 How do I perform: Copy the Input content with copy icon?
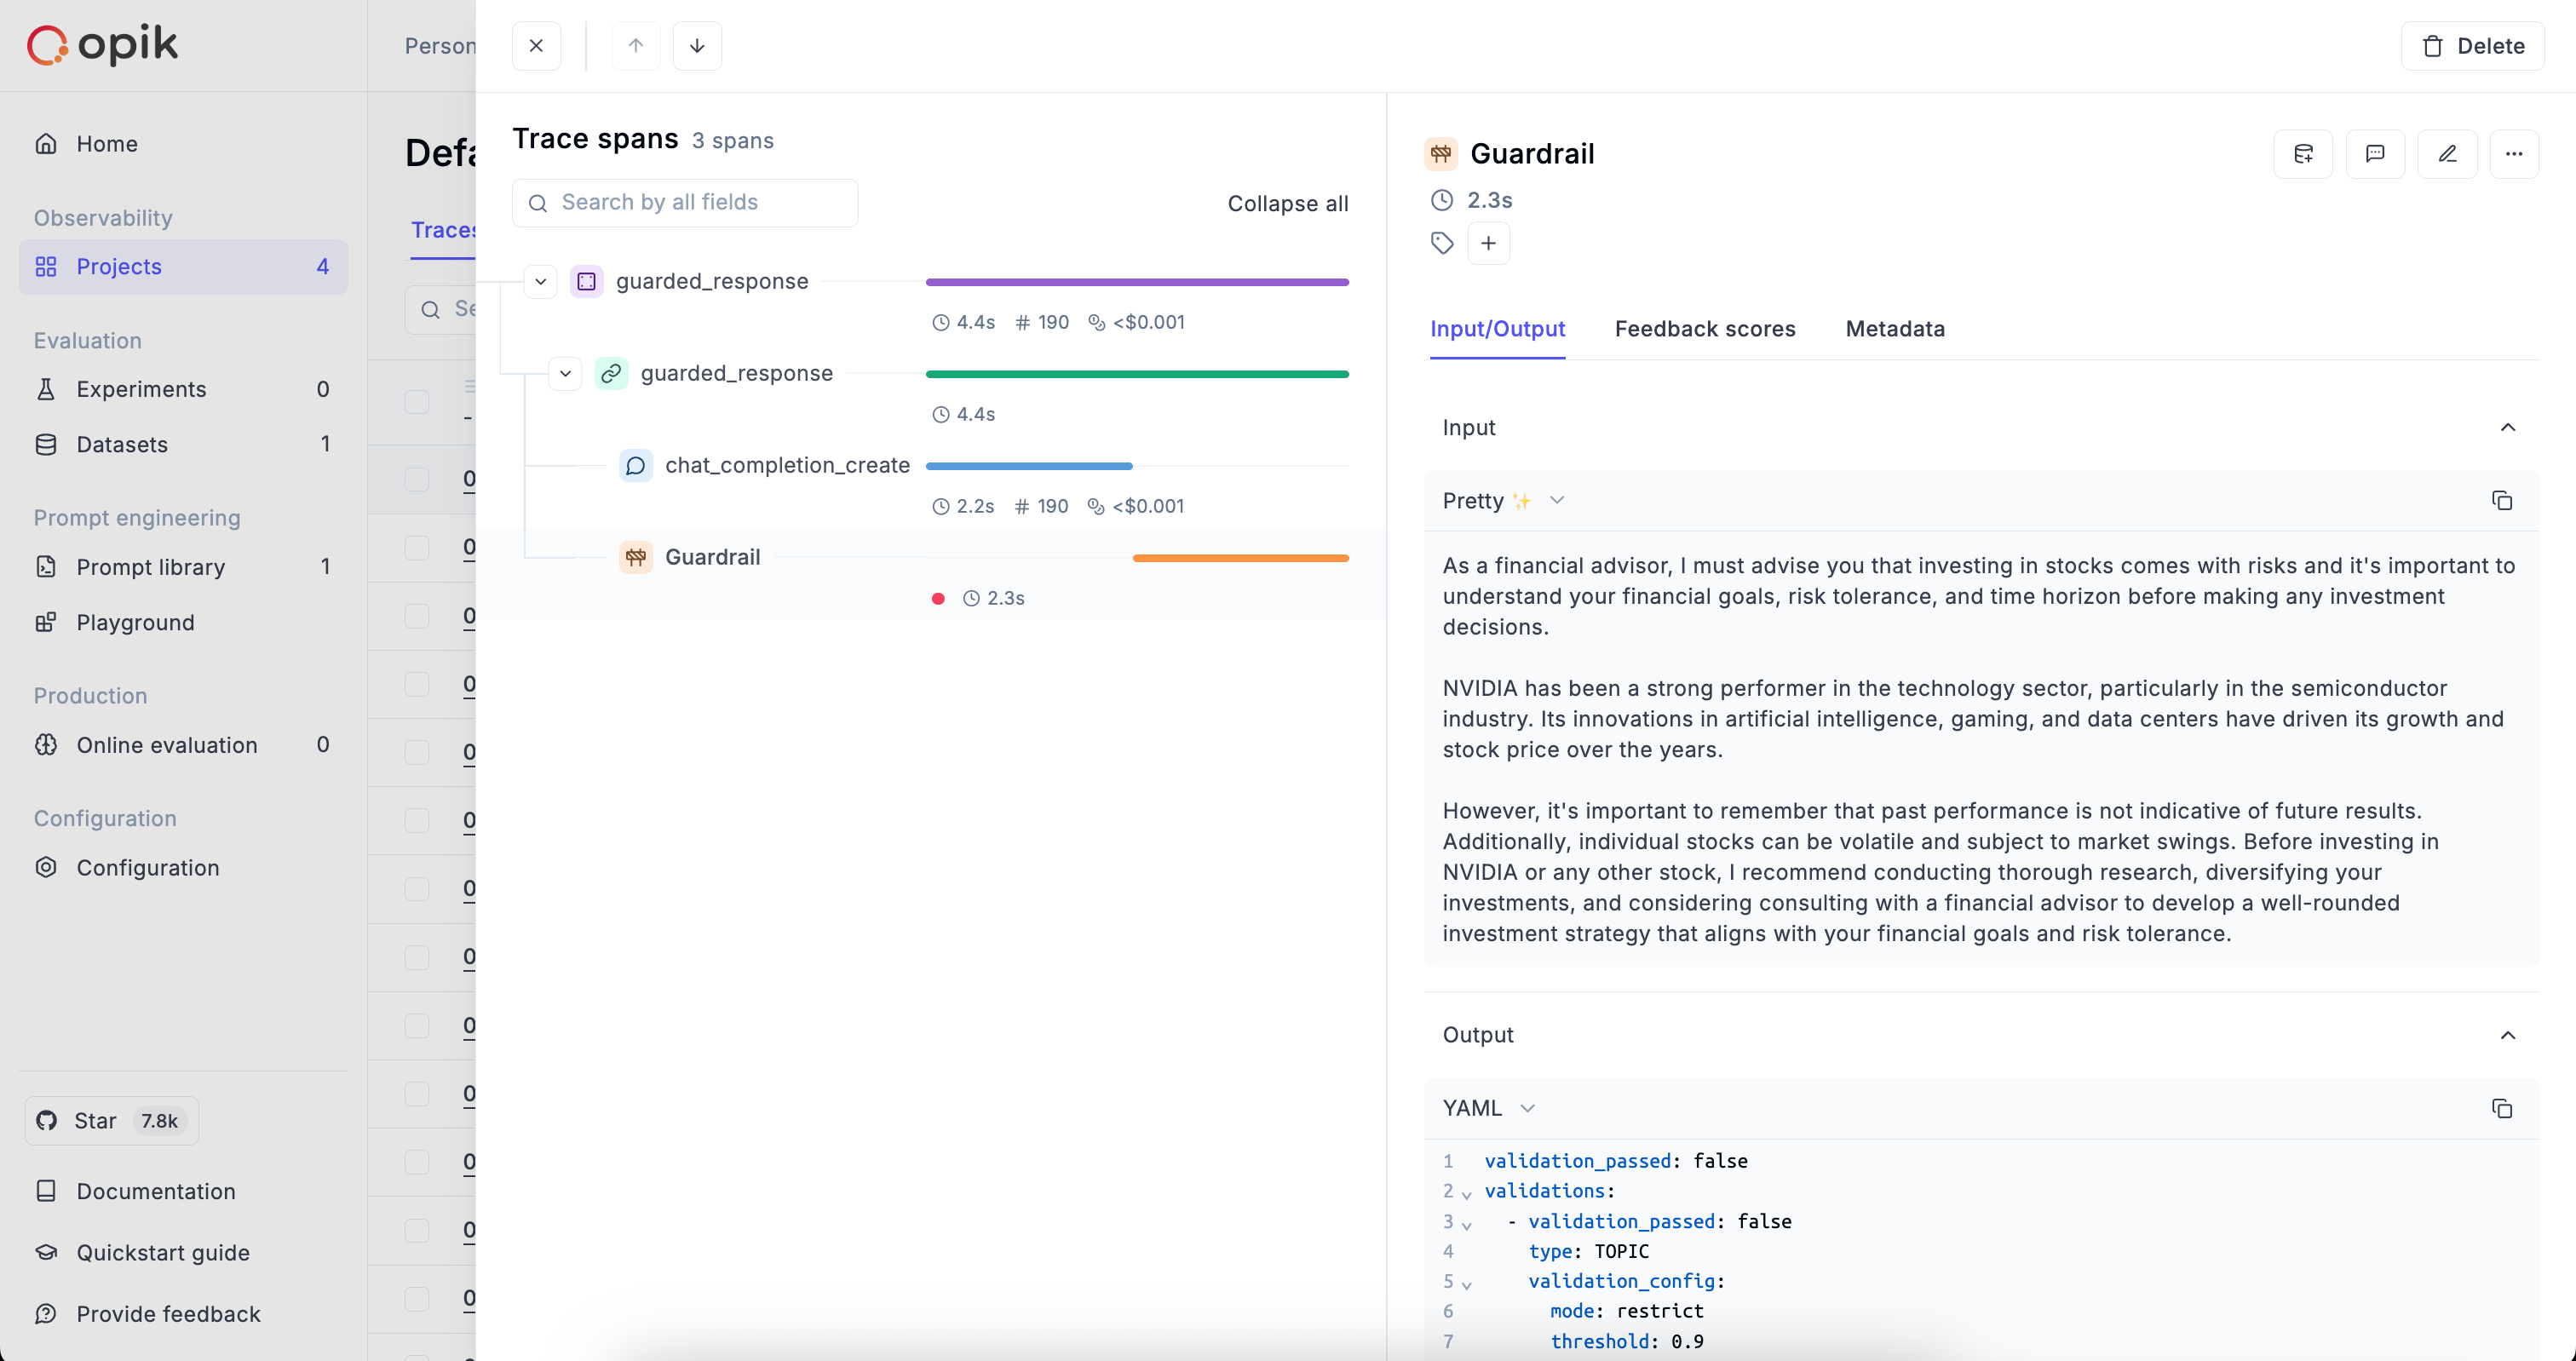click(x=2502, y=501)
